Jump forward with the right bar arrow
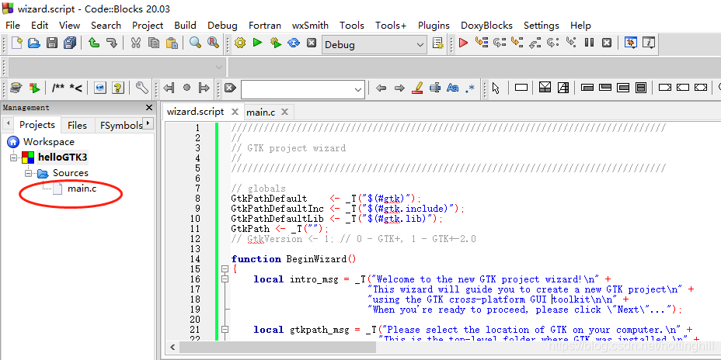 tap(204, 87)
